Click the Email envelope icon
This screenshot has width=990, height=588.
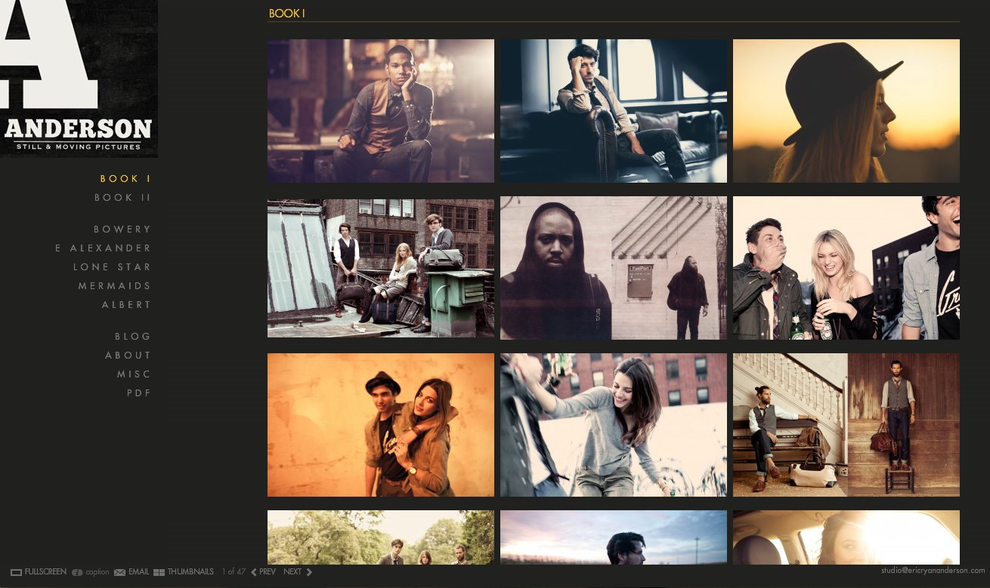[x=119, y=573]
